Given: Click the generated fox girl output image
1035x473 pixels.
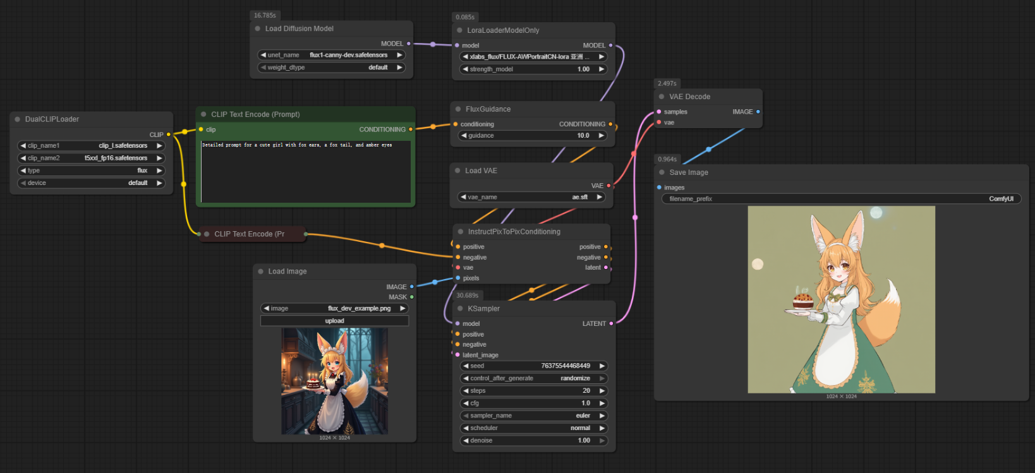Looking at the screenshot, I should click(x=841, y=299).
